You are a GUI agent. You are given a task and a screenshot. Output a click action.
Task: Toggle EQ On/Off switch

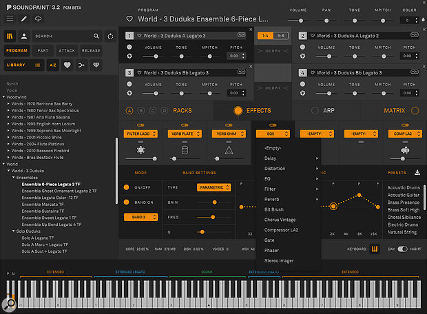tap(126, 187)
